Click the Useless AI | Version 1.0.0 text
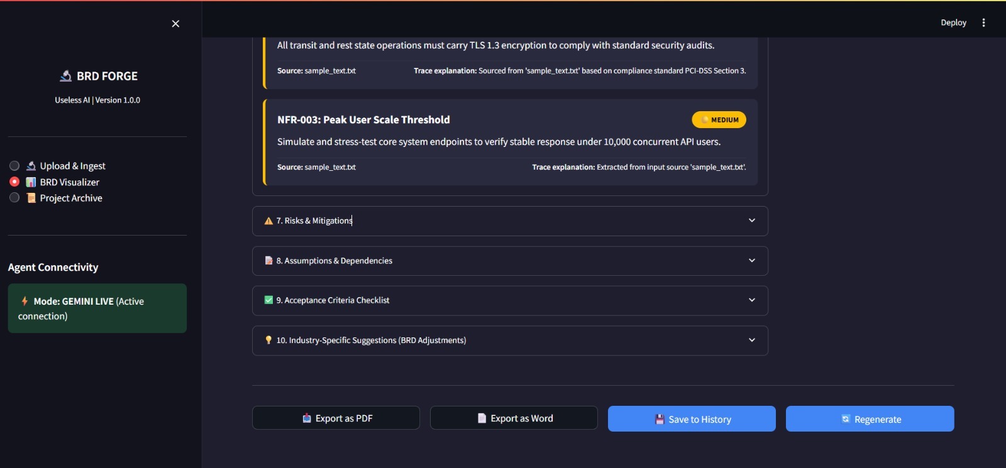 (x=97, y=100)
